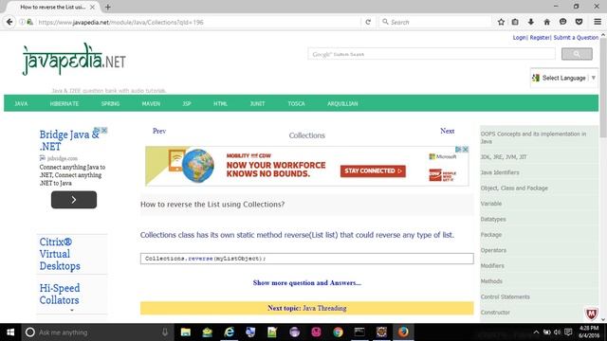The image size is (607, 341).
Task: Open the Citrix Virtual Desktops ad link
Action: (60, 254)
